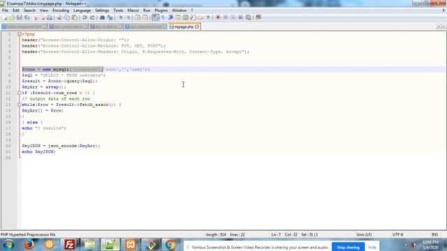Click the ABC spell check icon
447x251 pixels.
click(258, 17)
